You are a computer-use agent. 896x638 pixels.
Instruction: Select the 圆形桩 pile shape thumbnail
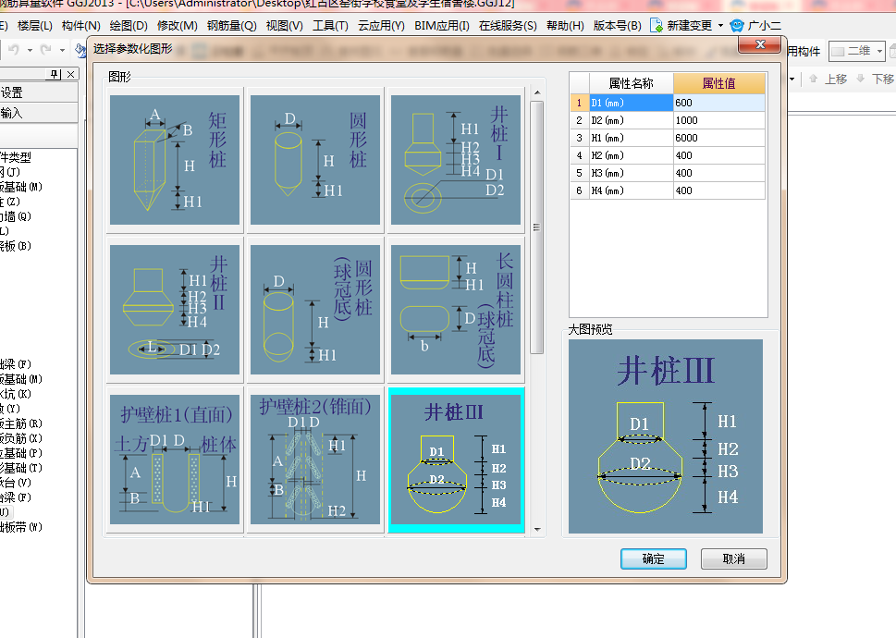[315, 160]
